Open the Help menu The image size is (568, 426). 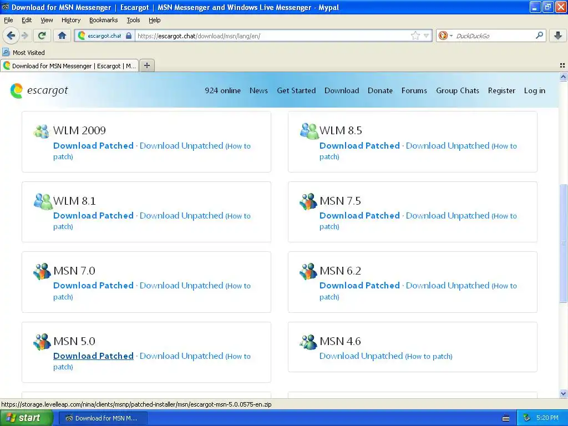click(154, 20)
